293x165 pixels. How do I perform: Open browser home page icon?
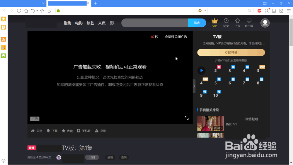(26, 11)
